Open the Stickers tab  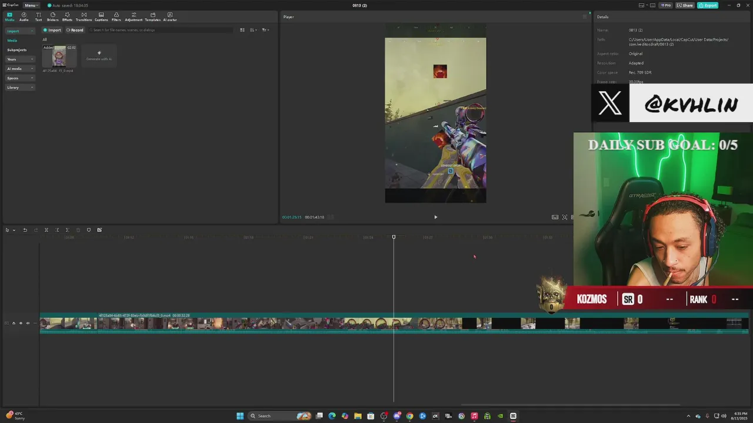52,16
